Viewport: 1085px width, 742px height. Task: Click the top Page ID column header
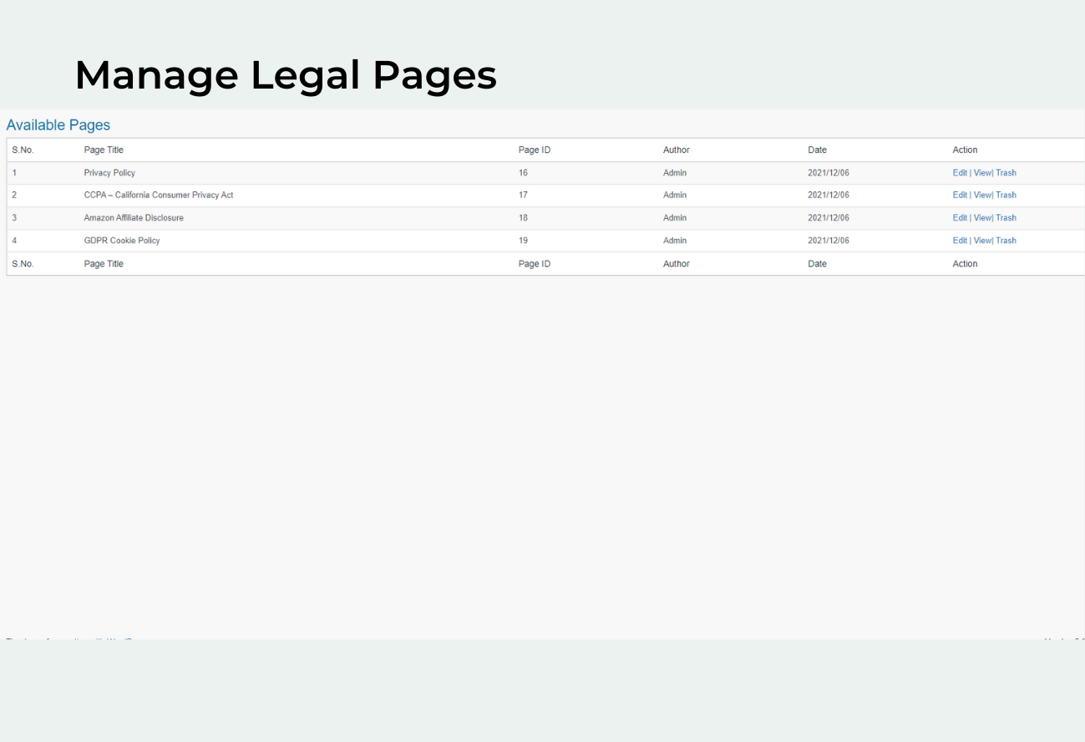point(535,150)
